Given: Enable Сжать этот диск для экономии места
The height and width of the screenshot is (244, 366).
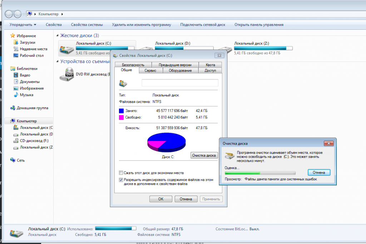Looking at the screenshot, I should (121, 173).
